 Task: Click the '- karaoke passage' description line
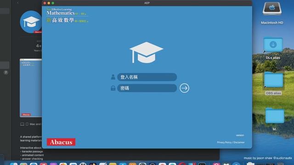tap(32, 151)
